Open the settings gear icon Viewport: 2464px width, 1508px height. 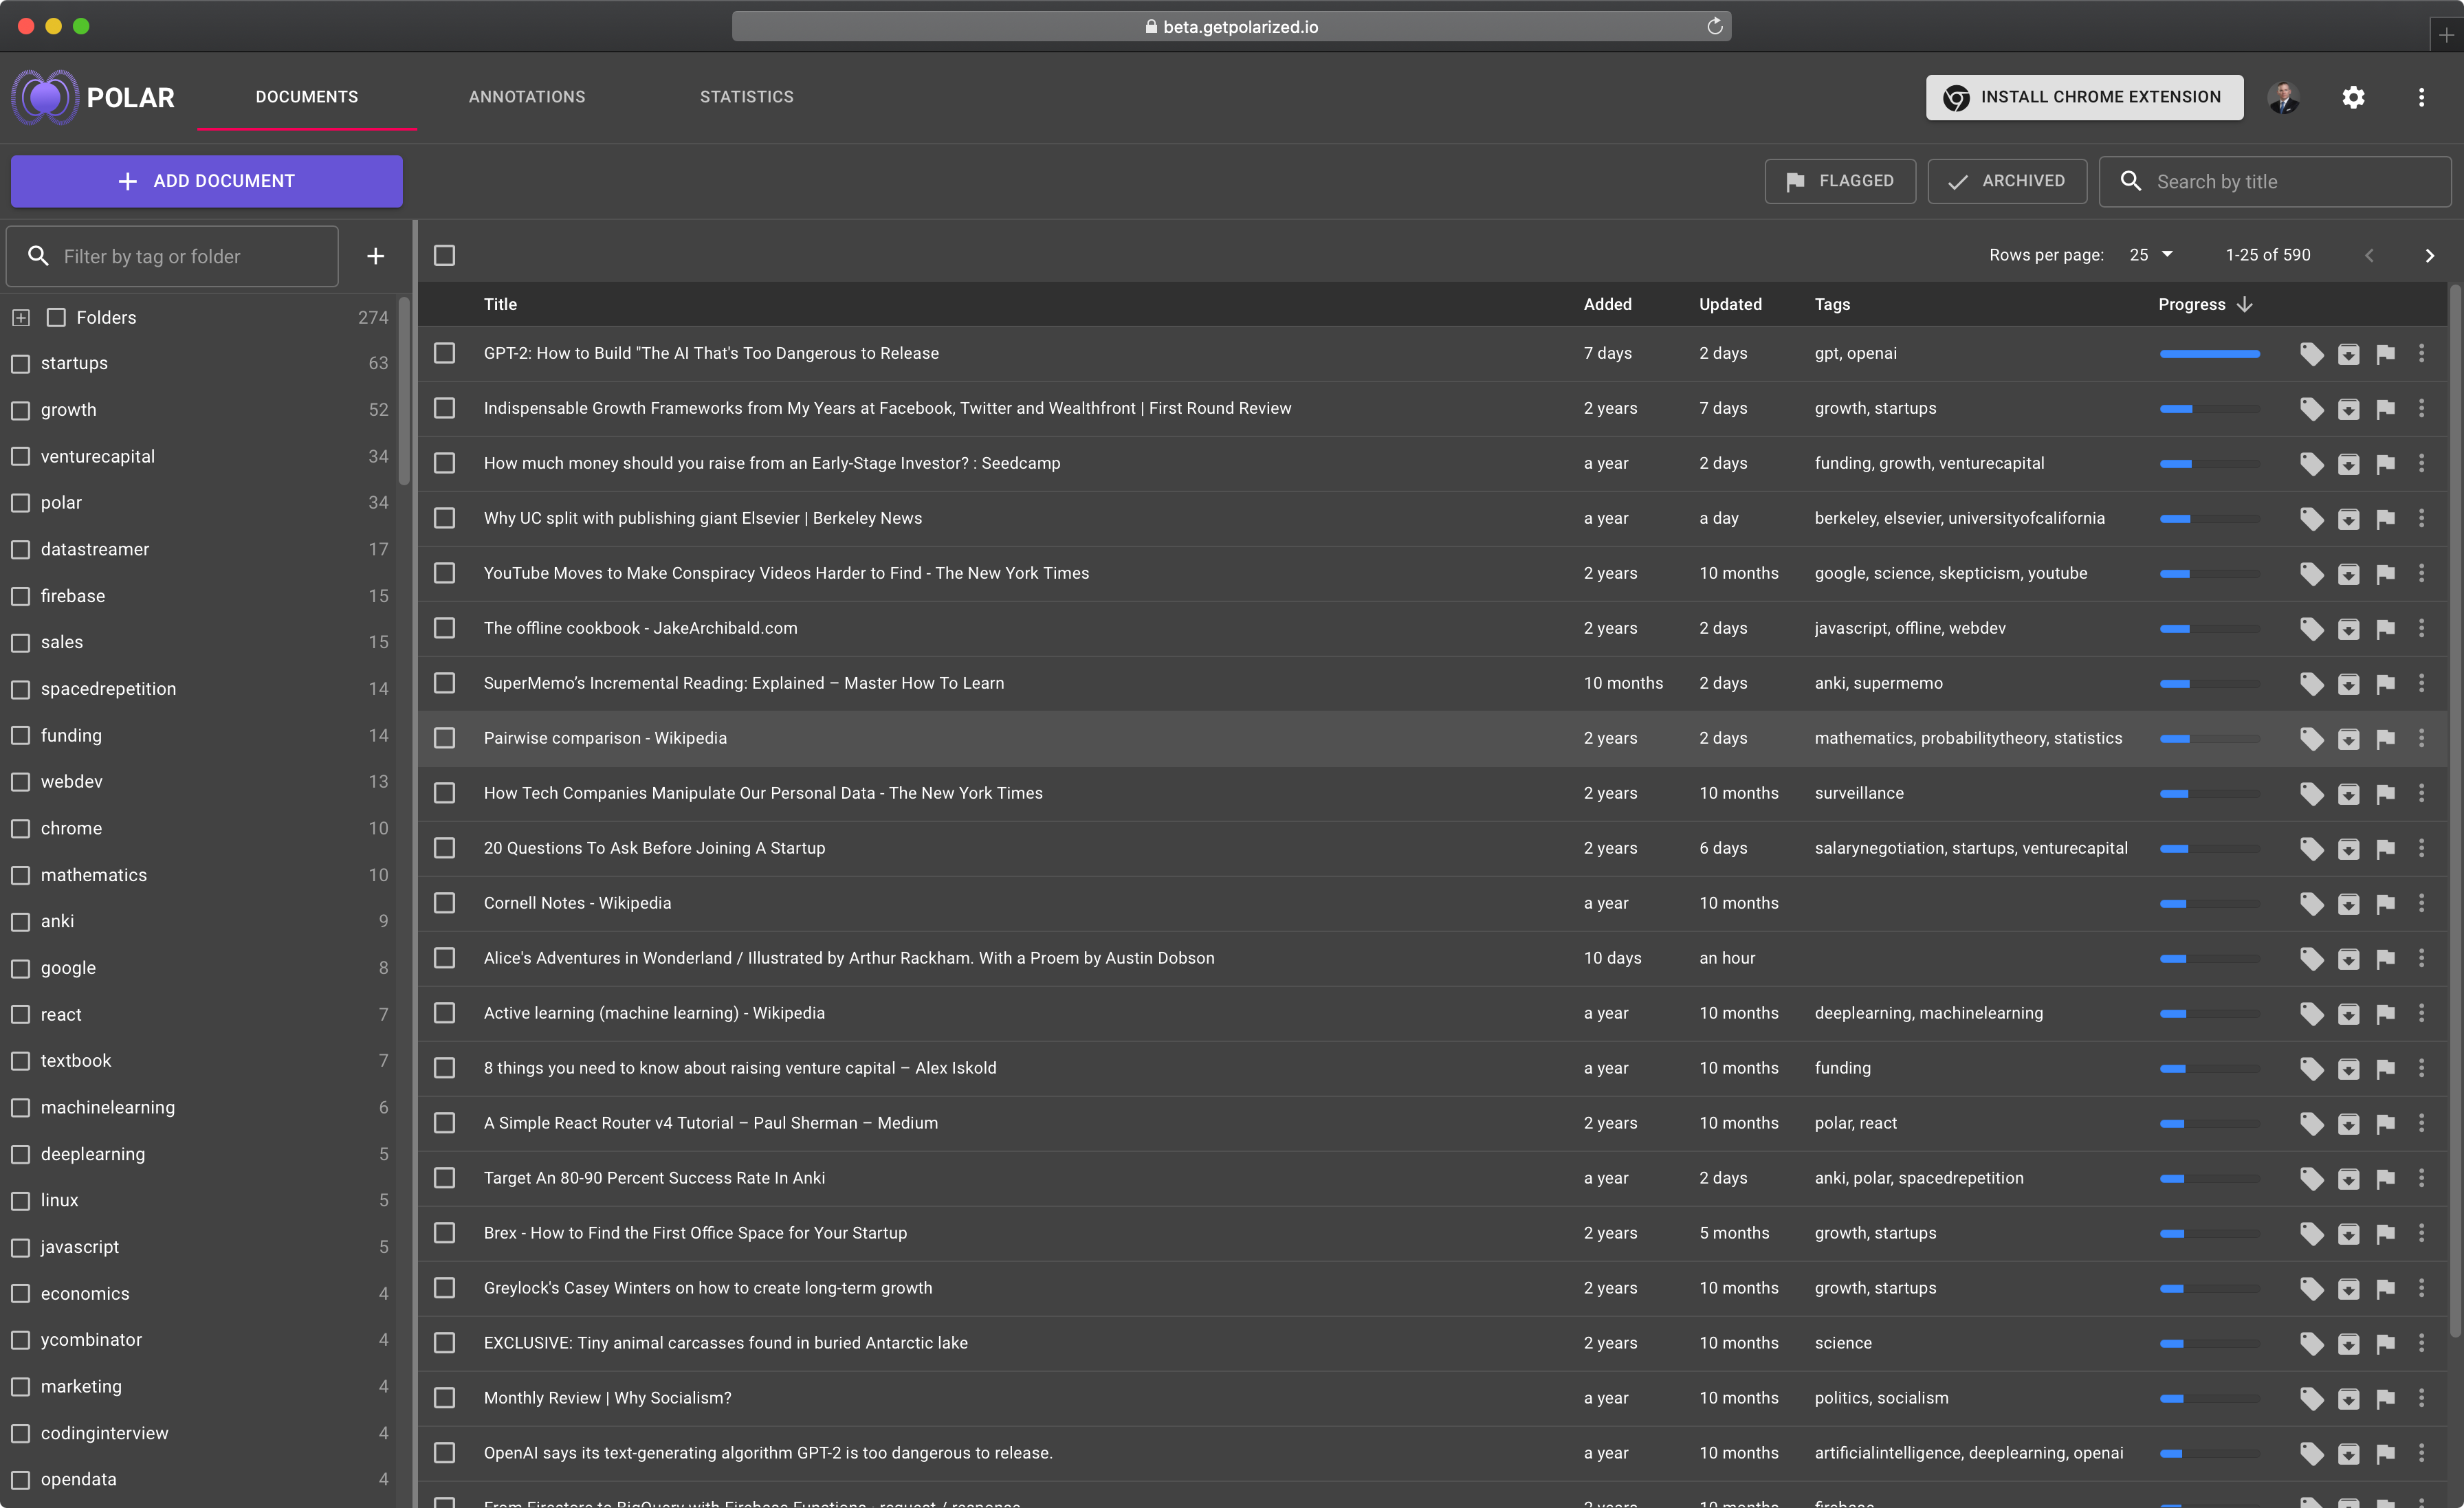tap(2353, 97)
